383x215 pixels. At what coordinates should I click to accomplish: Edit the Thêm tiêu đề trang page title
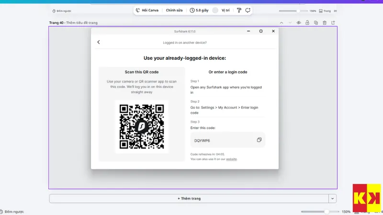(82, 22)
